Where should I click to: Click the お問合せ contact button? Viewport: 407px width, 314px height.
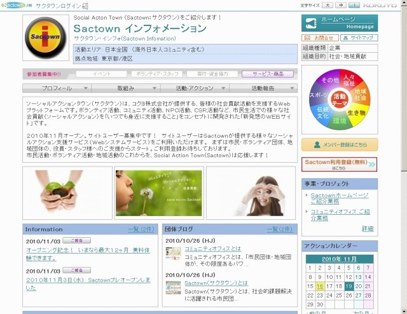point(320,38)
